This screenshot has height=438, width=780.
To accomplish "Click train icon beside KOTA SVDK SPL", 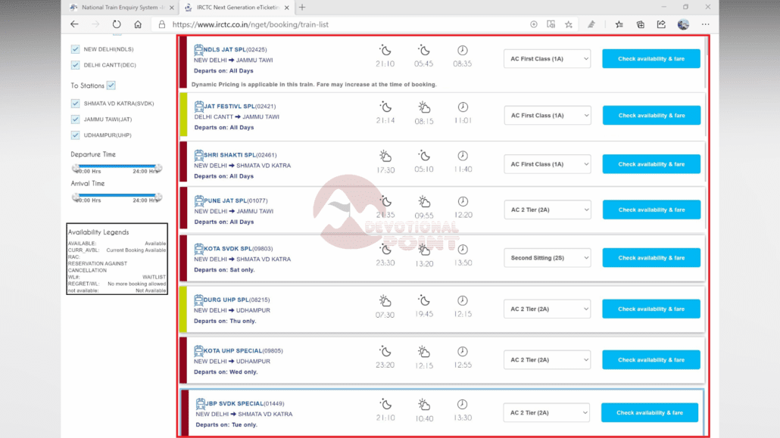I will point(199,249).
